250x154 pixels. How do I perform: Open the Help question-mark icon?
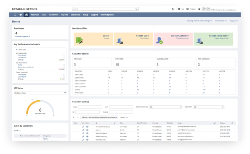(x=179, y=9)
